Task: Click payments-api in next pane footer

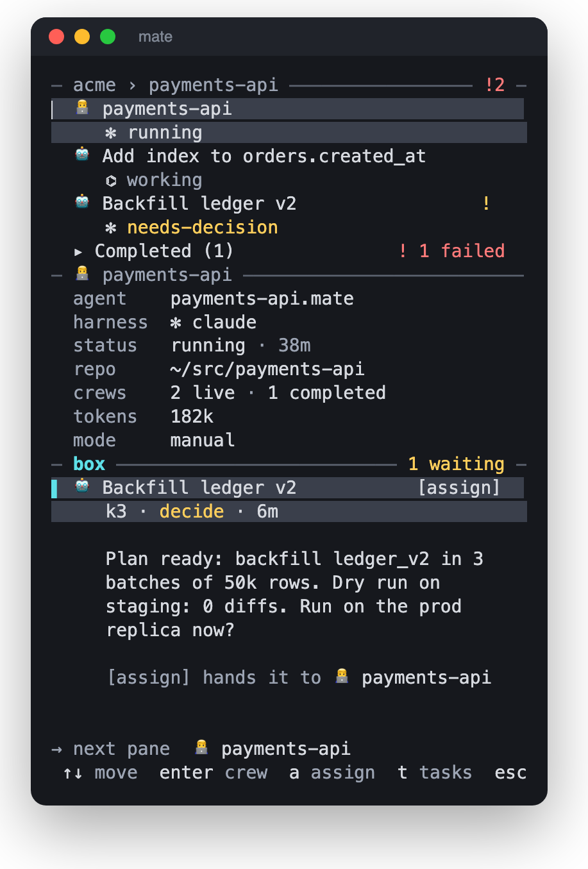Action: [286, 749]
